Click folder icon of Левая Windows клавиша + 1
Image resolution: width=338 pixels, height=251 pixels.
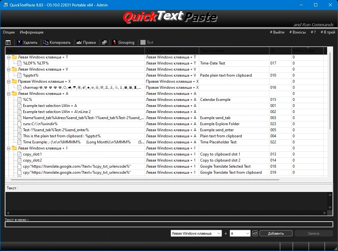[x=14, y=148]
